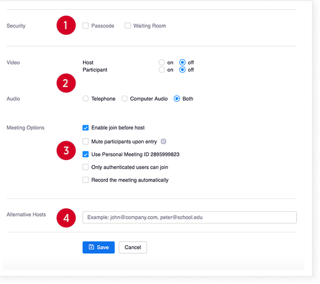Click the red number 4 badge
This screenshot has height=284, width=320.
tap(66, 218)
